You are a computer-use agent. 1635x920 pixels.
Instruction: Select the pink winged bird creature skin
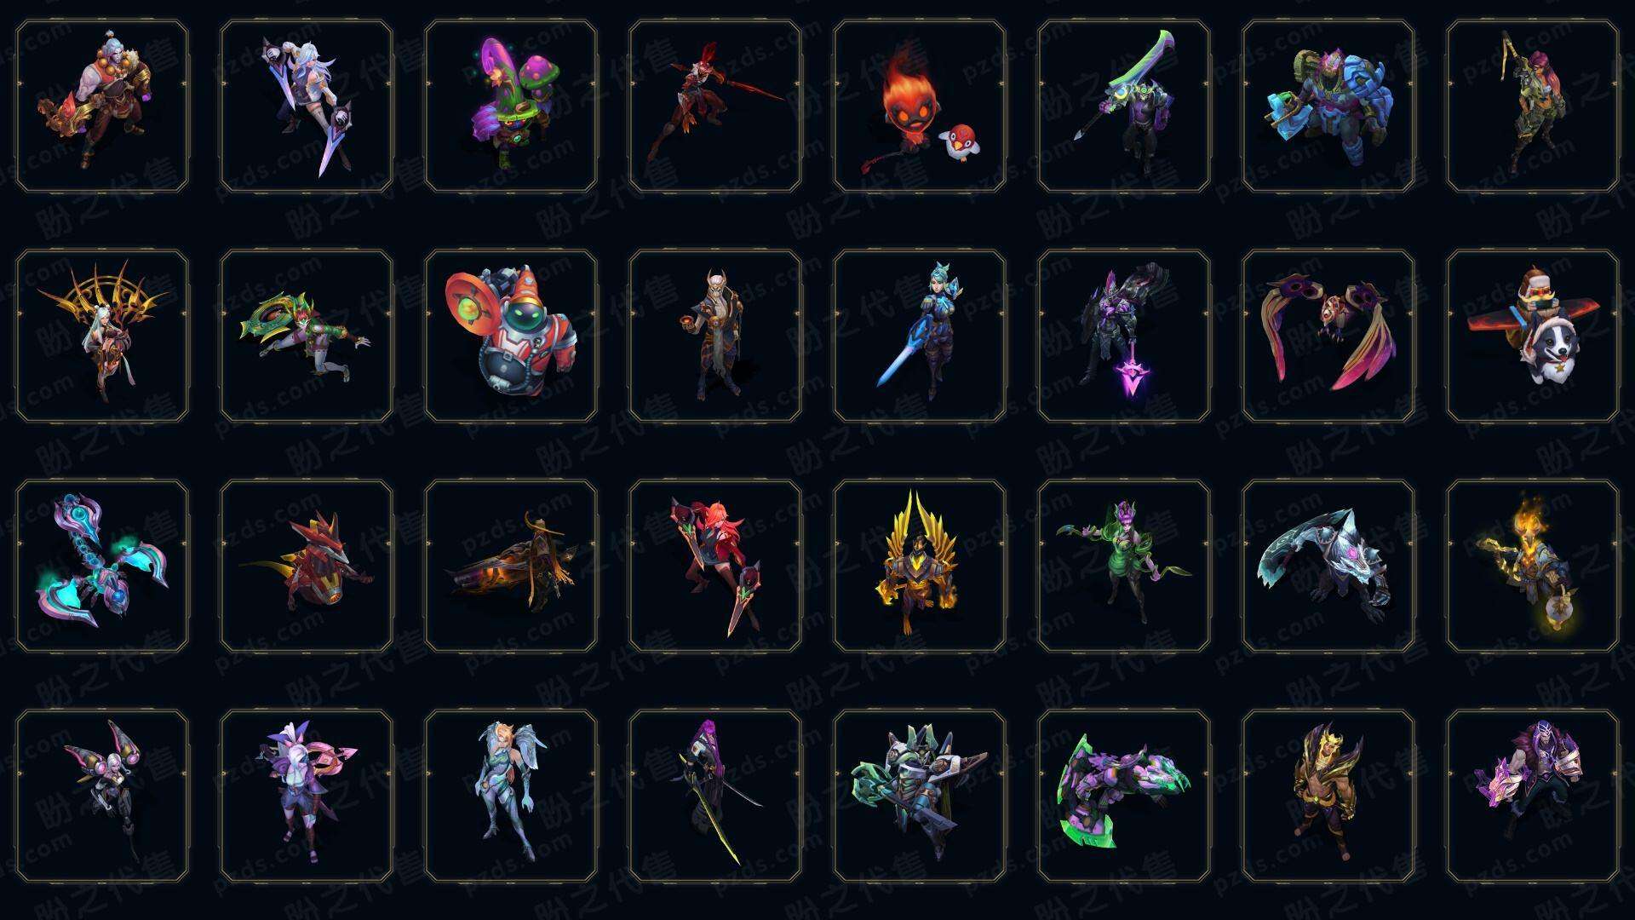pos(1328,336)
